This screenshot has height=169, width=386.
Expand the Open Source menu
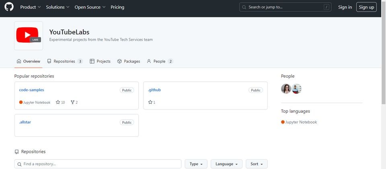(x=90, y=7)
